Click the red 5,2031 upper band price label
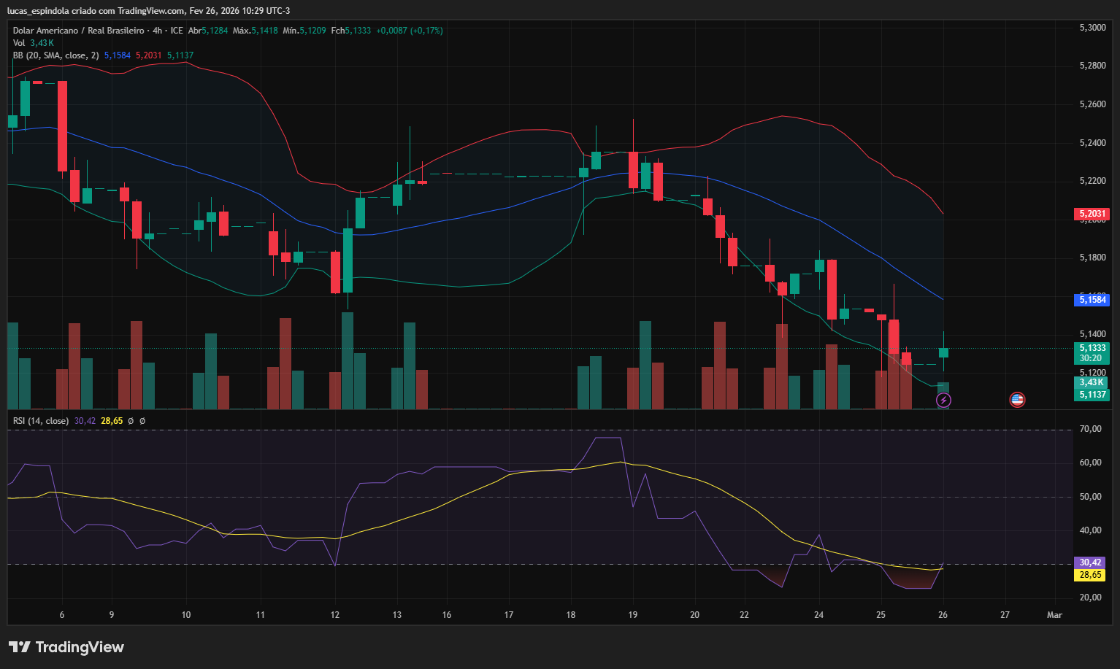Image resolution: width=1120 pixels, height=669 pixels. [x=1092, y=214]
